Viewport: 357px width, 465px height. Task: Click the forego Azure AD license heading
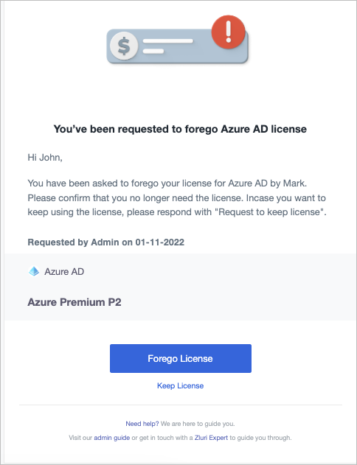(x=180, y=129)
